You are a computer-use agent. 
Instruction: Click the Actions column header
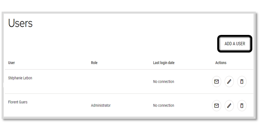click(221, 63)
